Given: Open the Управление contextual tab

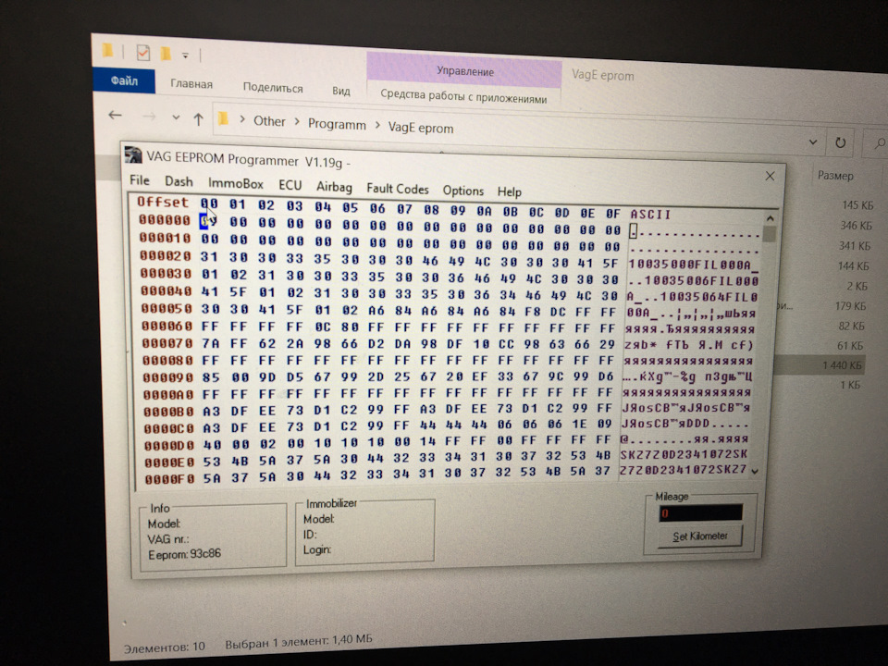Looking at the screenshot, I should tap(464, 71).
